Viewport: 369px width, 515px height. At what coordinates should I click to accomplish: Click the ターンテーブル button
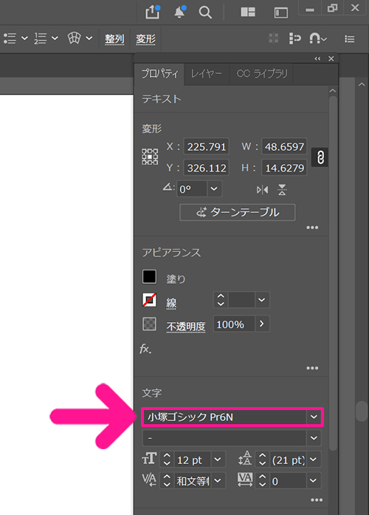(238, 213)
